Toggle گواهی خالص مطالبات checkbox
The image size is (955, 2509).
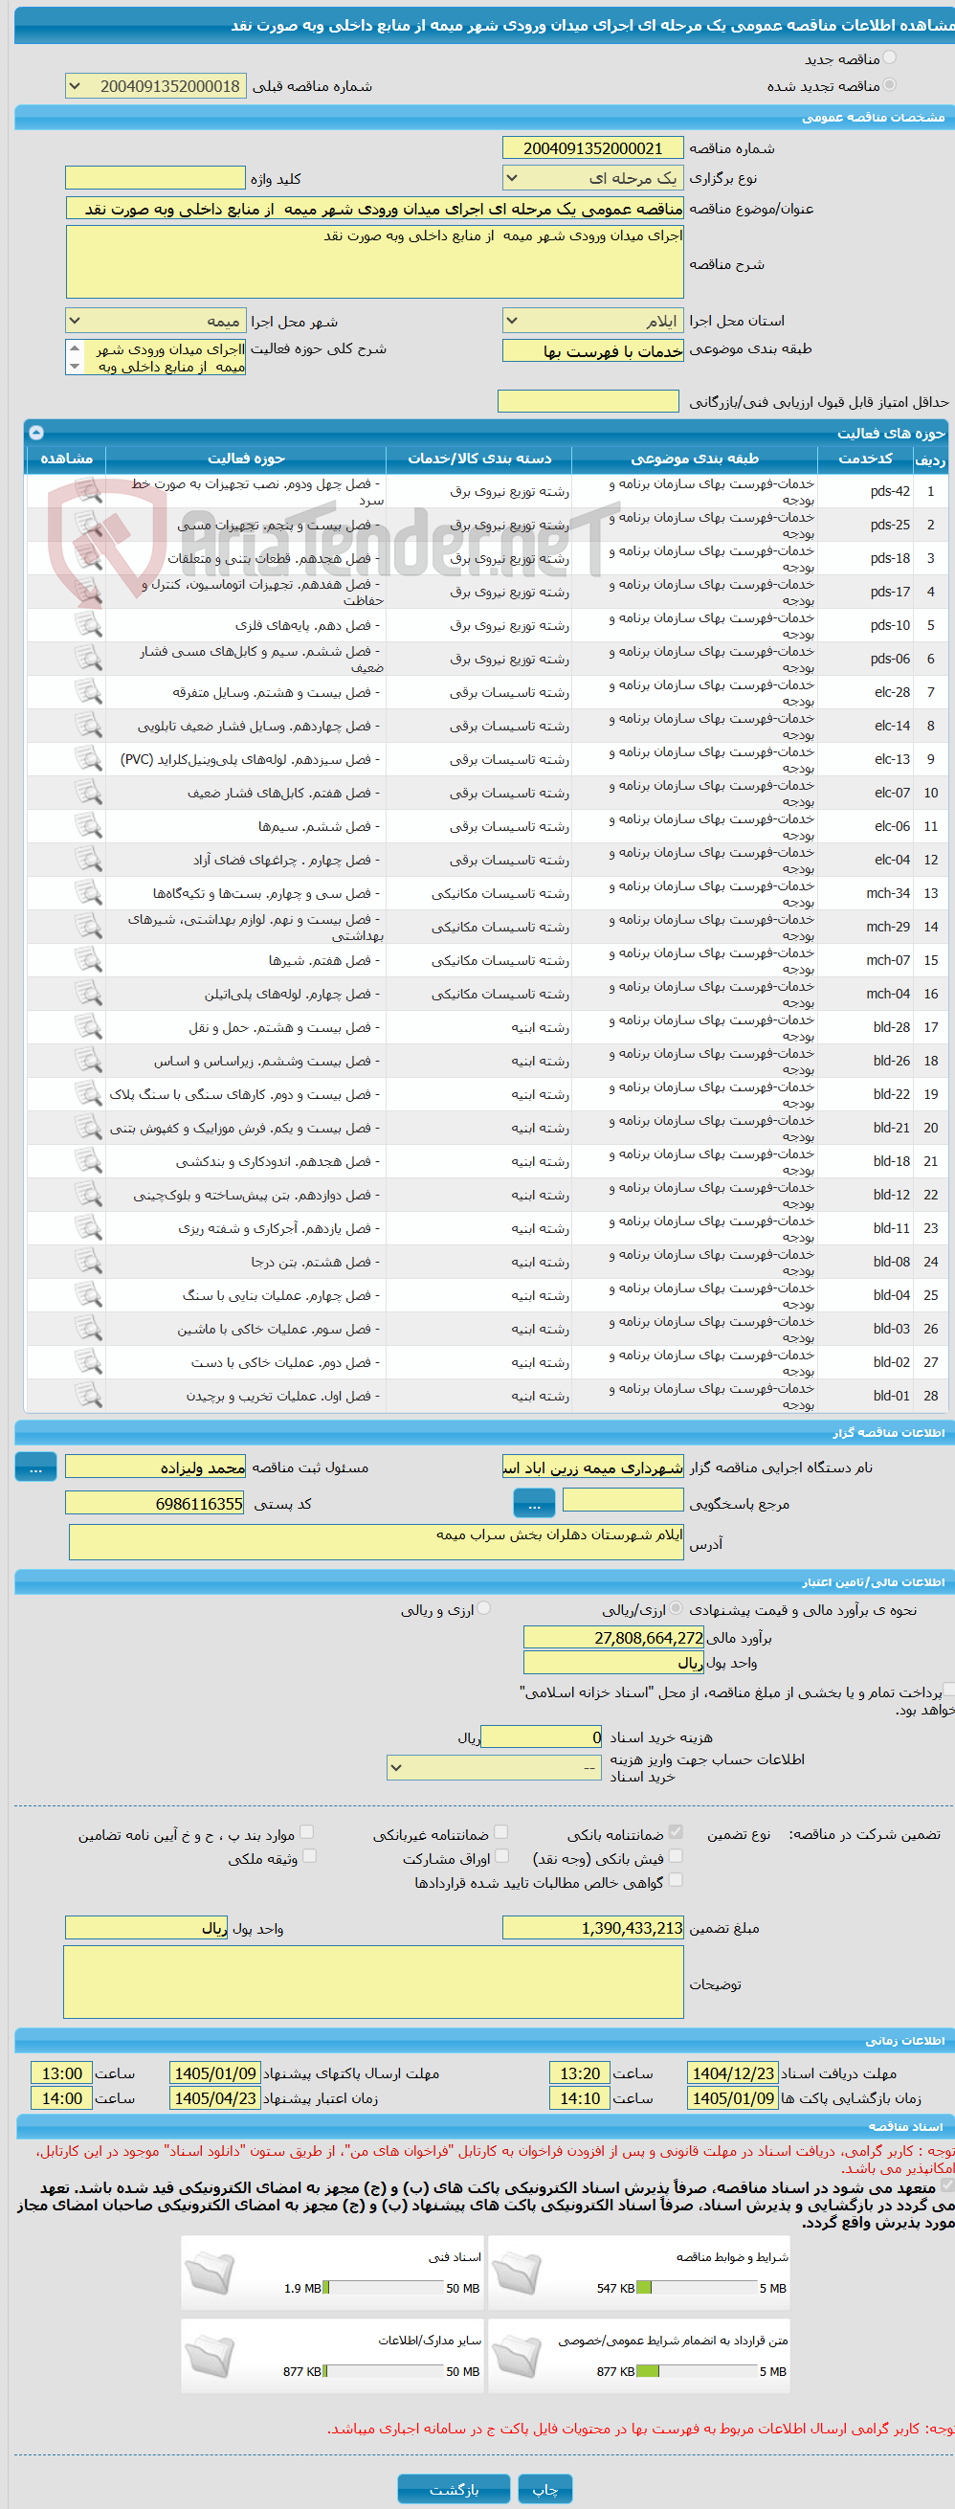[676, 1881]
